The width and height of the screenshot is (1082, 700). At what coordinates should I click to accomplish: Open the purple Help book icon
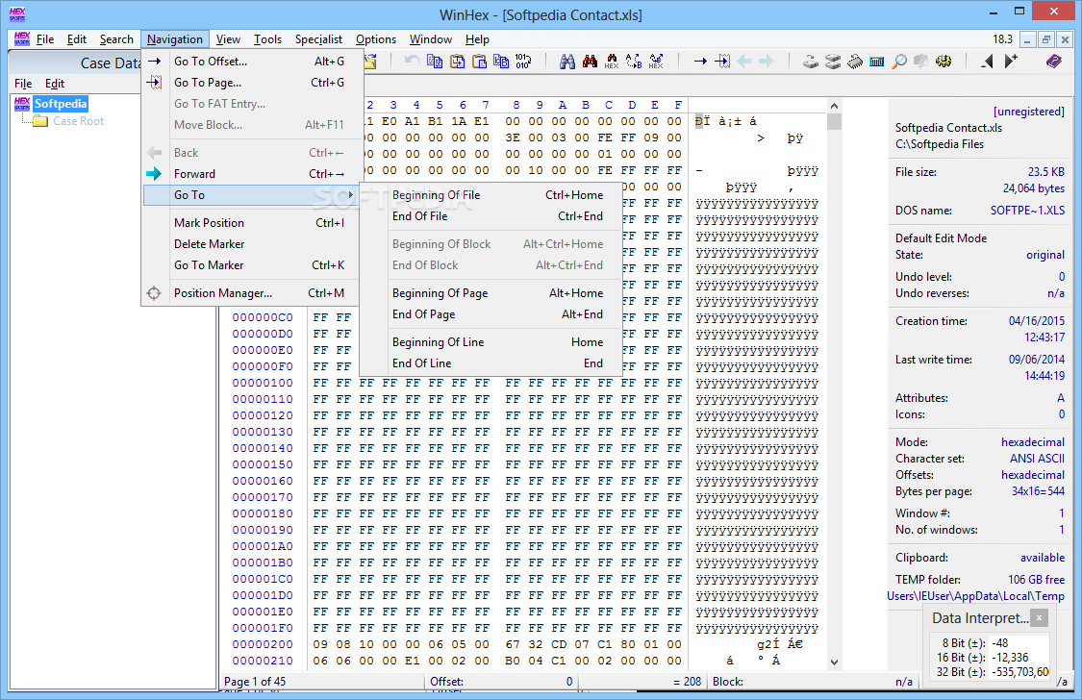tap(1054, 62)
